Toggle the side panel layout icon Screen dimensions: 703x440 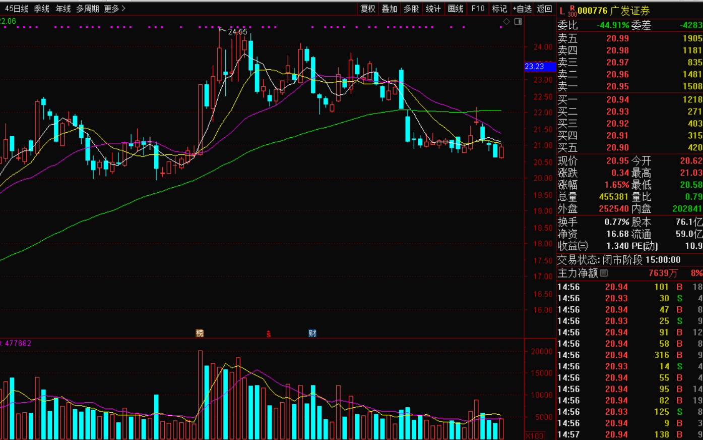click(x=518, y=22)
